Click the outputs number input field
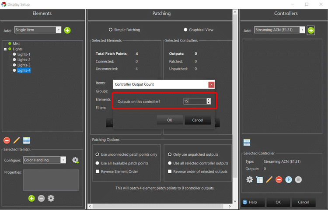Viewport: 328px width, 210px height. point(195,101)
